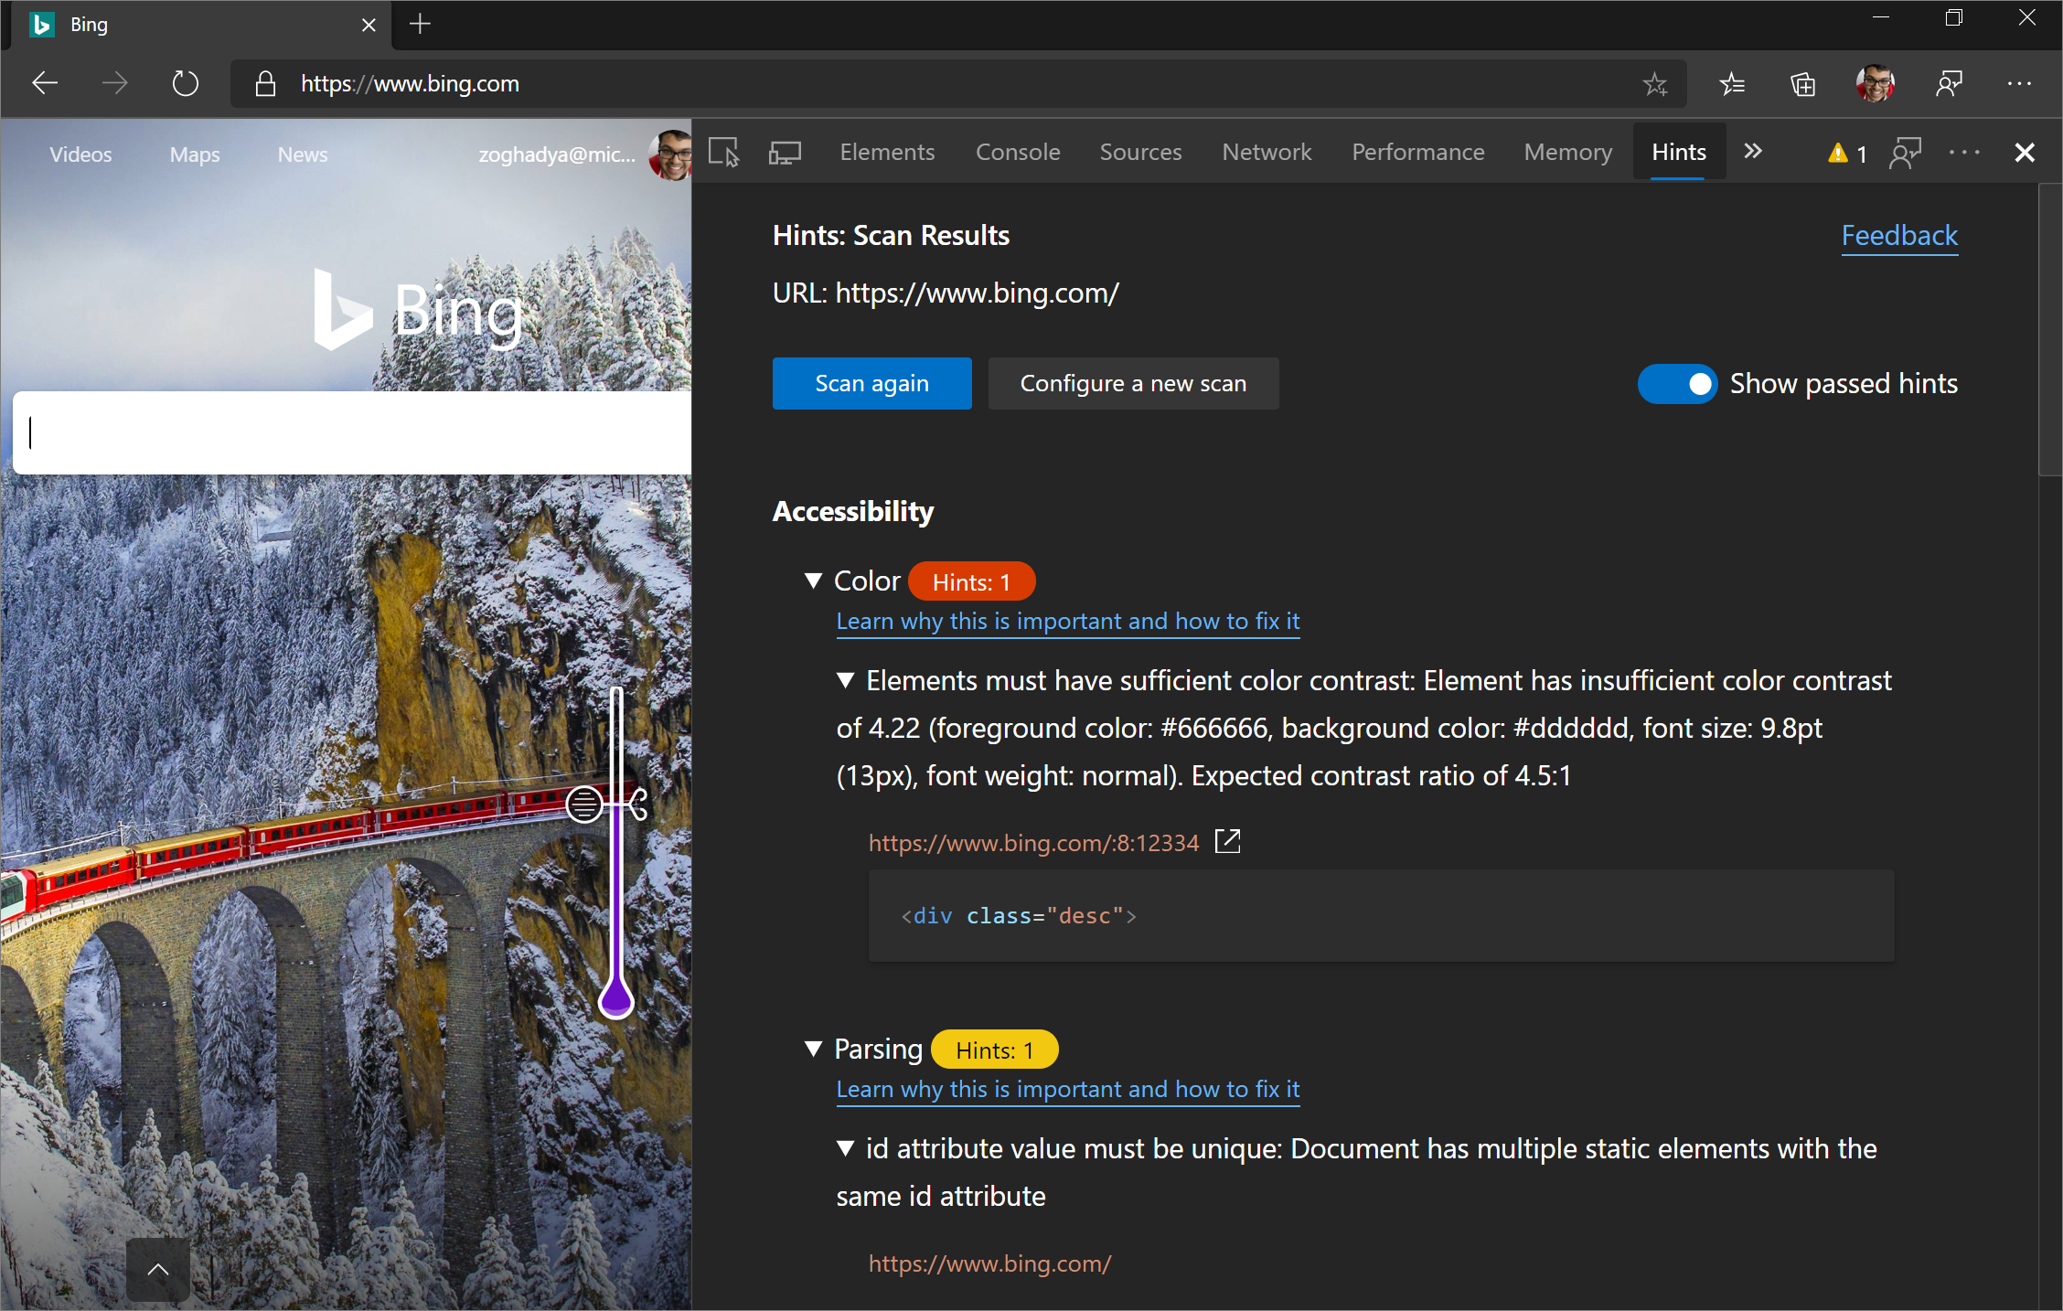The width and height of the screenshot is (2063, 1311).
Task: Open the source location link external icon
Action: (1228, 841)
